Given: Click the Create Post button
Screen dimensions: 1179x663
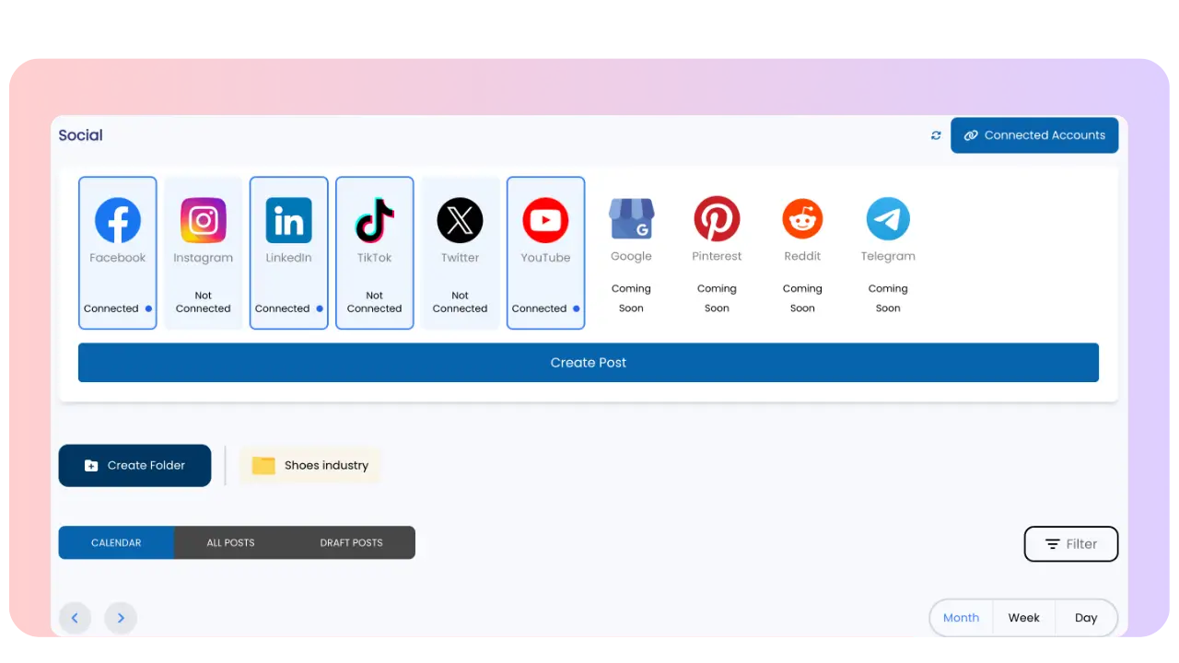Looking at the screenshot, I should point(589,363).
